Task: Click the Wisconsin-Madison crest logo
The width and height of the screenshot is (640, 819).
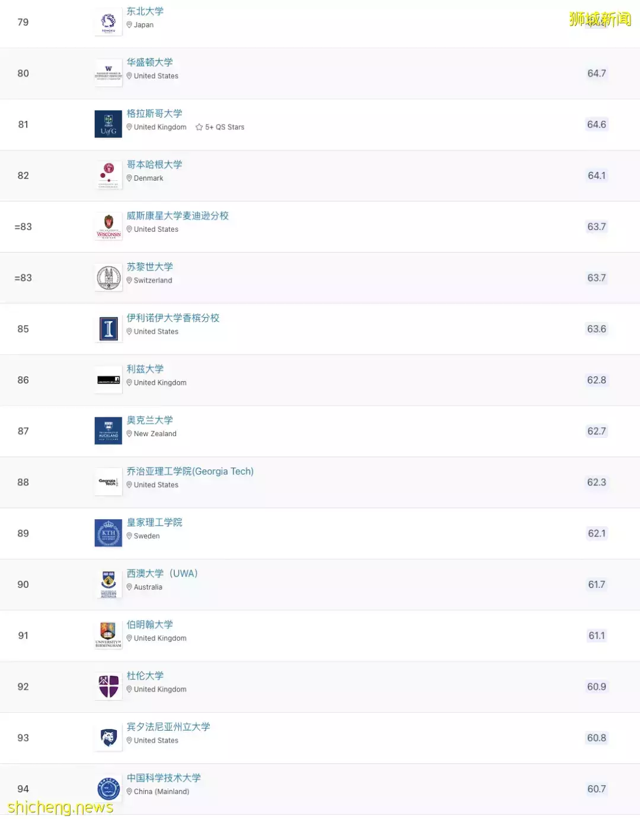Action: [x=108, y=227]
